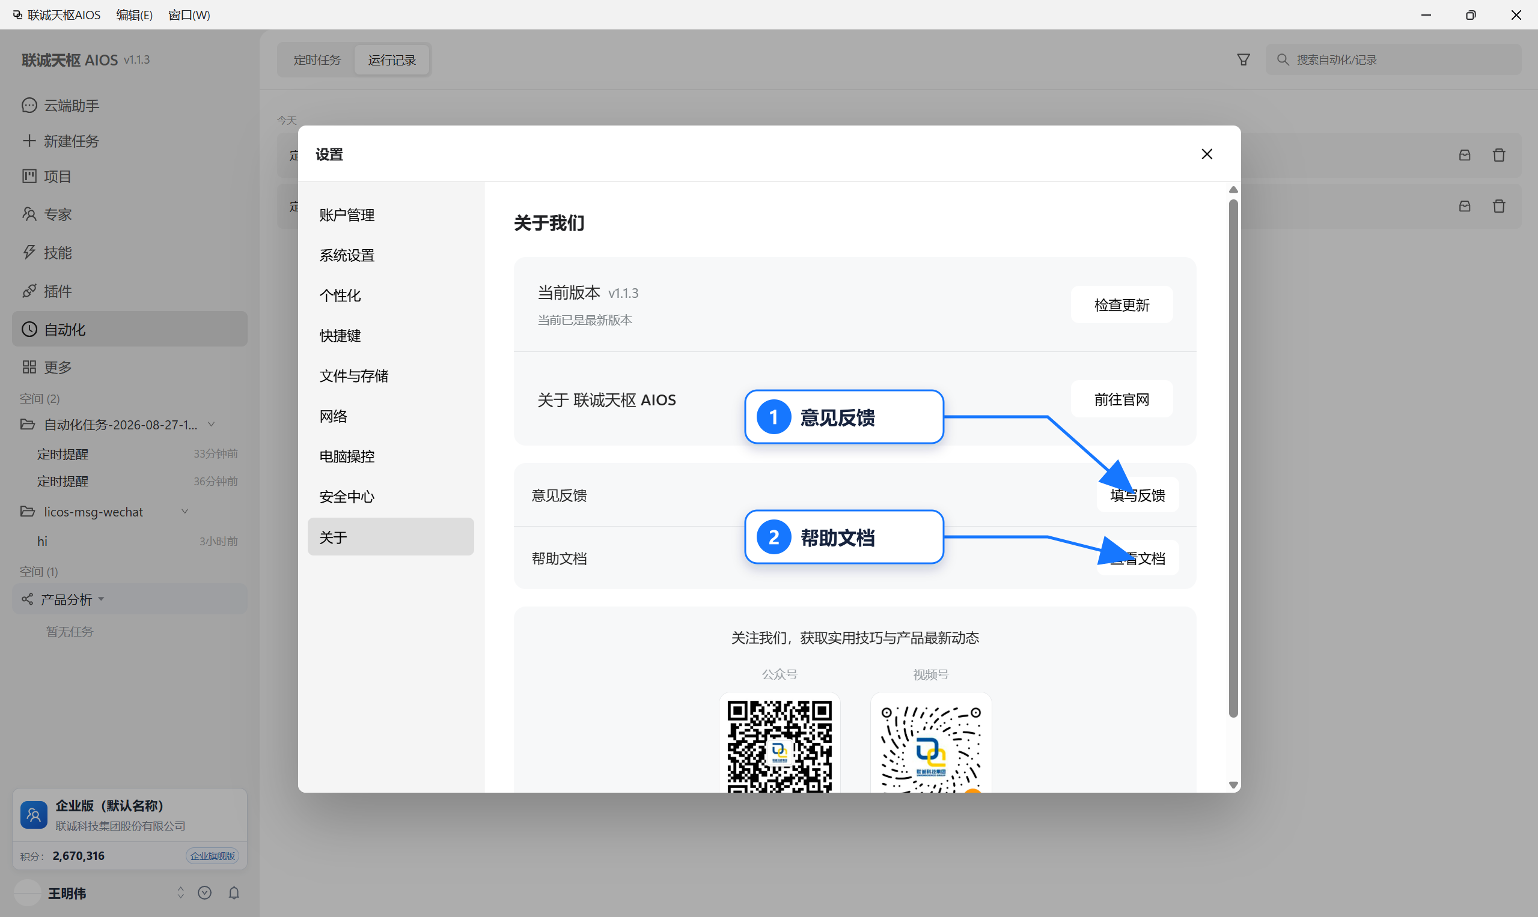1538x917 pixels.
Task: Click the settings dialog vertical scrollbar
Action: [x=1233, y=459]
